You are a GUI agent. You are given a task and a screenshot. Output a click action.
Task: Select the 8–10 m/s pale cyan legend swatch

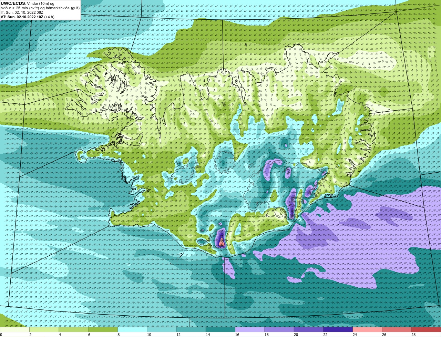[132, 329]
